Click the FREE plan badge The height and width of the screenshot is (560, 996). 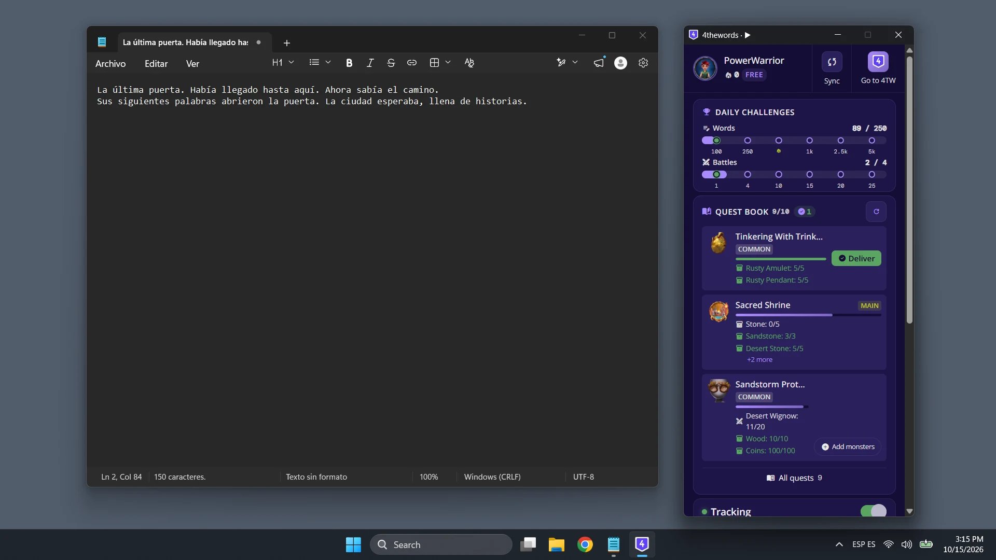[754, 75]
